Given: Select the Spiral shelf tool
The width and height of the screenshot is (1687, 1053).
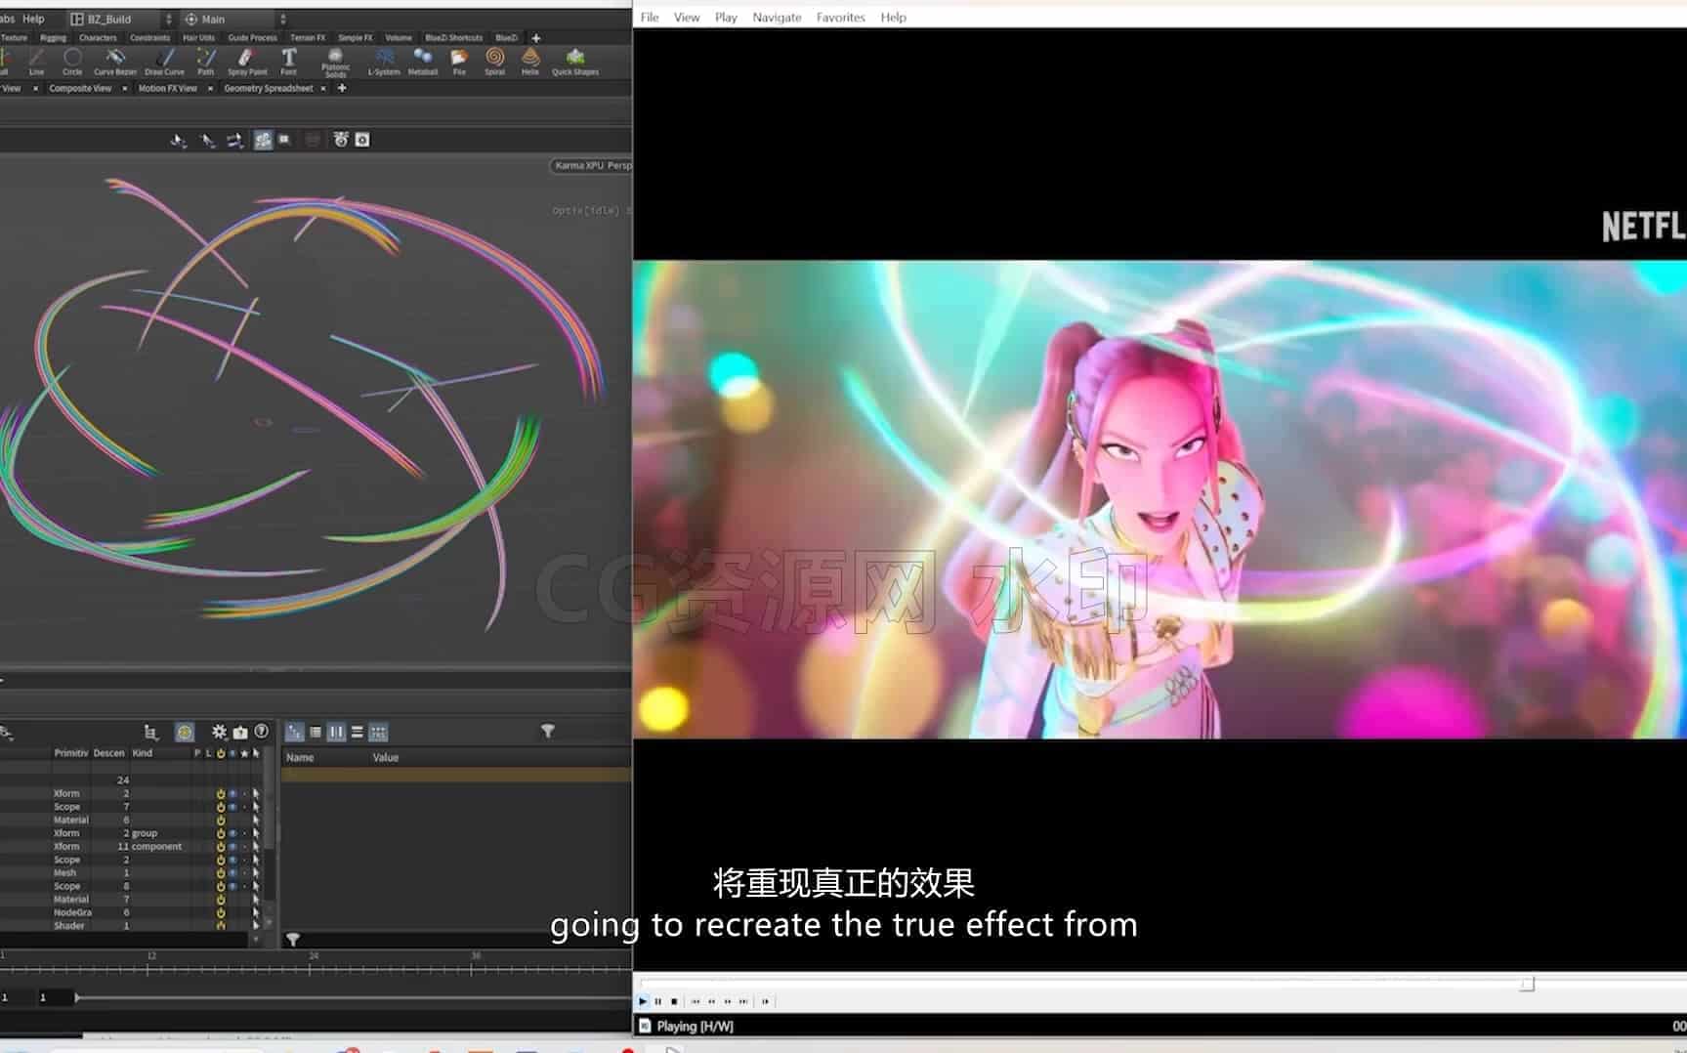Looking at the screenshot, I should click(495, 62).
